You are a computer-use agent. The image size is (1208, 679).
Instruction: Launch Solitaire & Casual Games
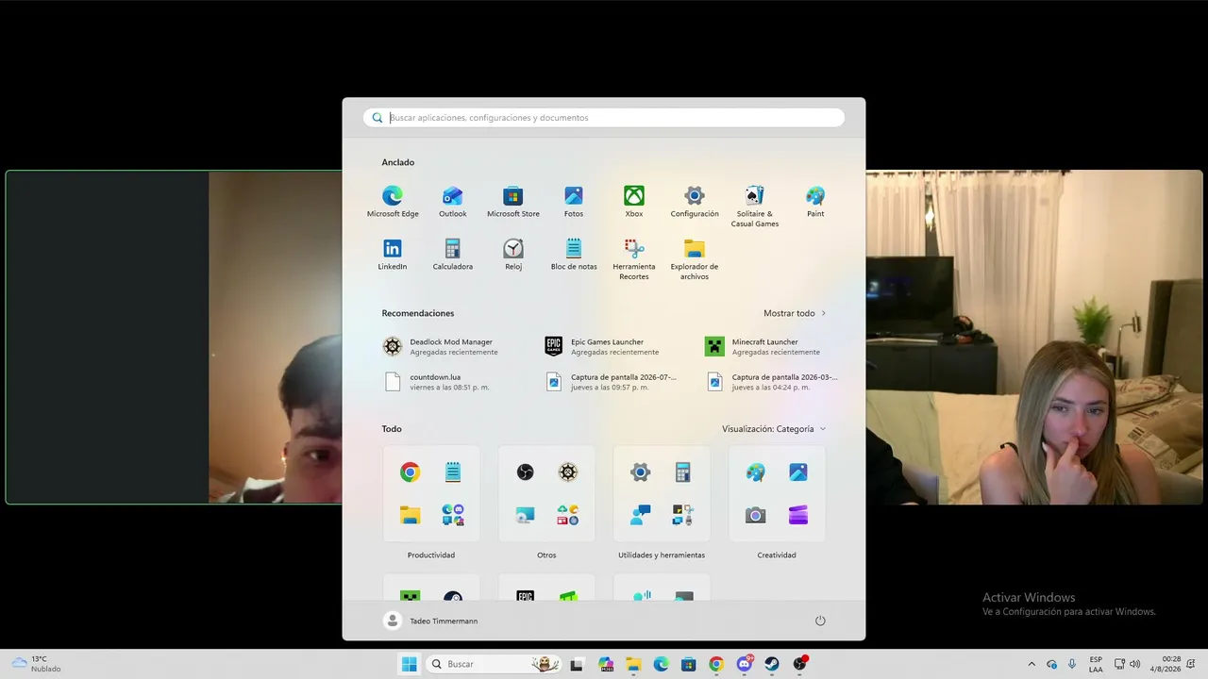click(x=755, y=207)
